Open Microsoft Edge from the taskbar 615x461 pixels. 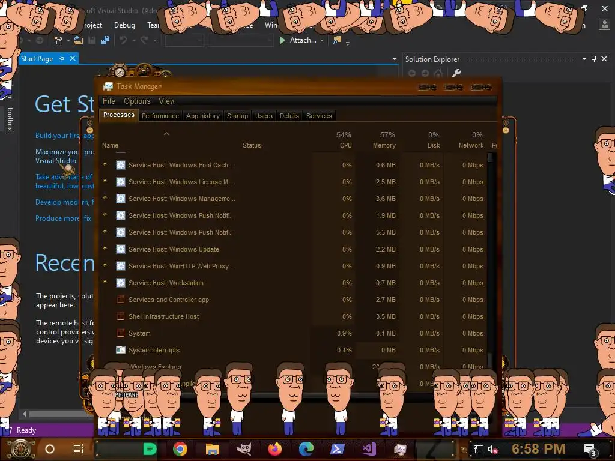(x=306, y=449)
